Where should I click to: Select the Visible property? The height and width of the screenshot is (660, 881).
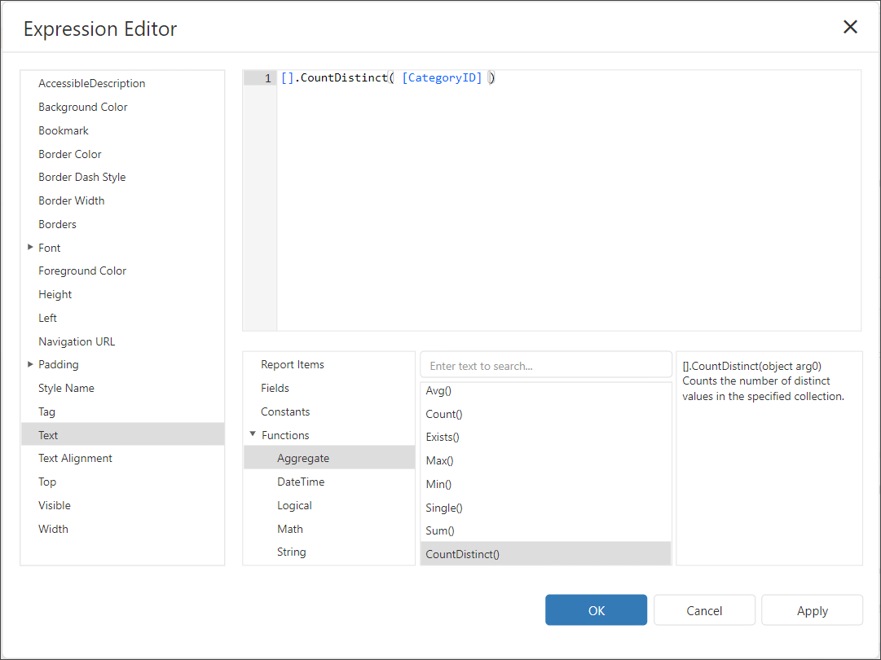point(122,505)
